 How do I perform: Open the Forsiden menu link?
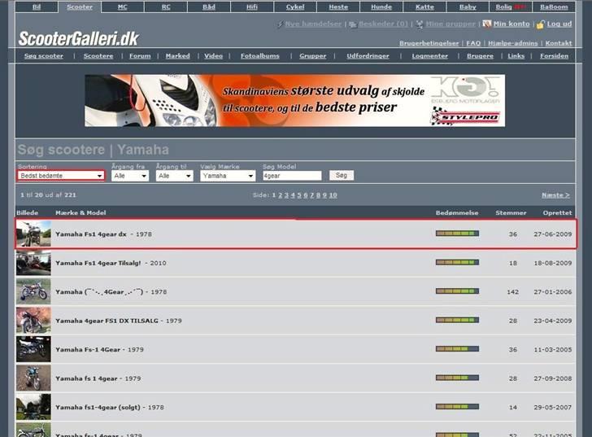[x=554, y=56]
